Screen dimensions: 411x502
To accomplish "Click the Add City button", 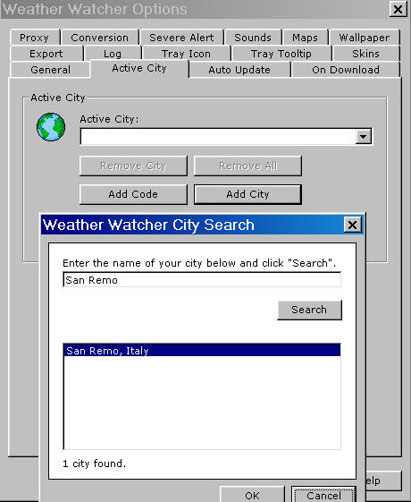I will click(247, 194).
